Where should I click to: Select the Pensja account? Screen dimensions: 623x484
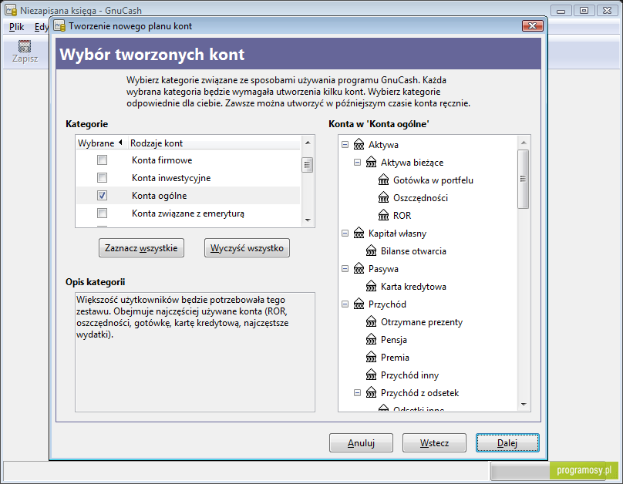pos(394,340)
